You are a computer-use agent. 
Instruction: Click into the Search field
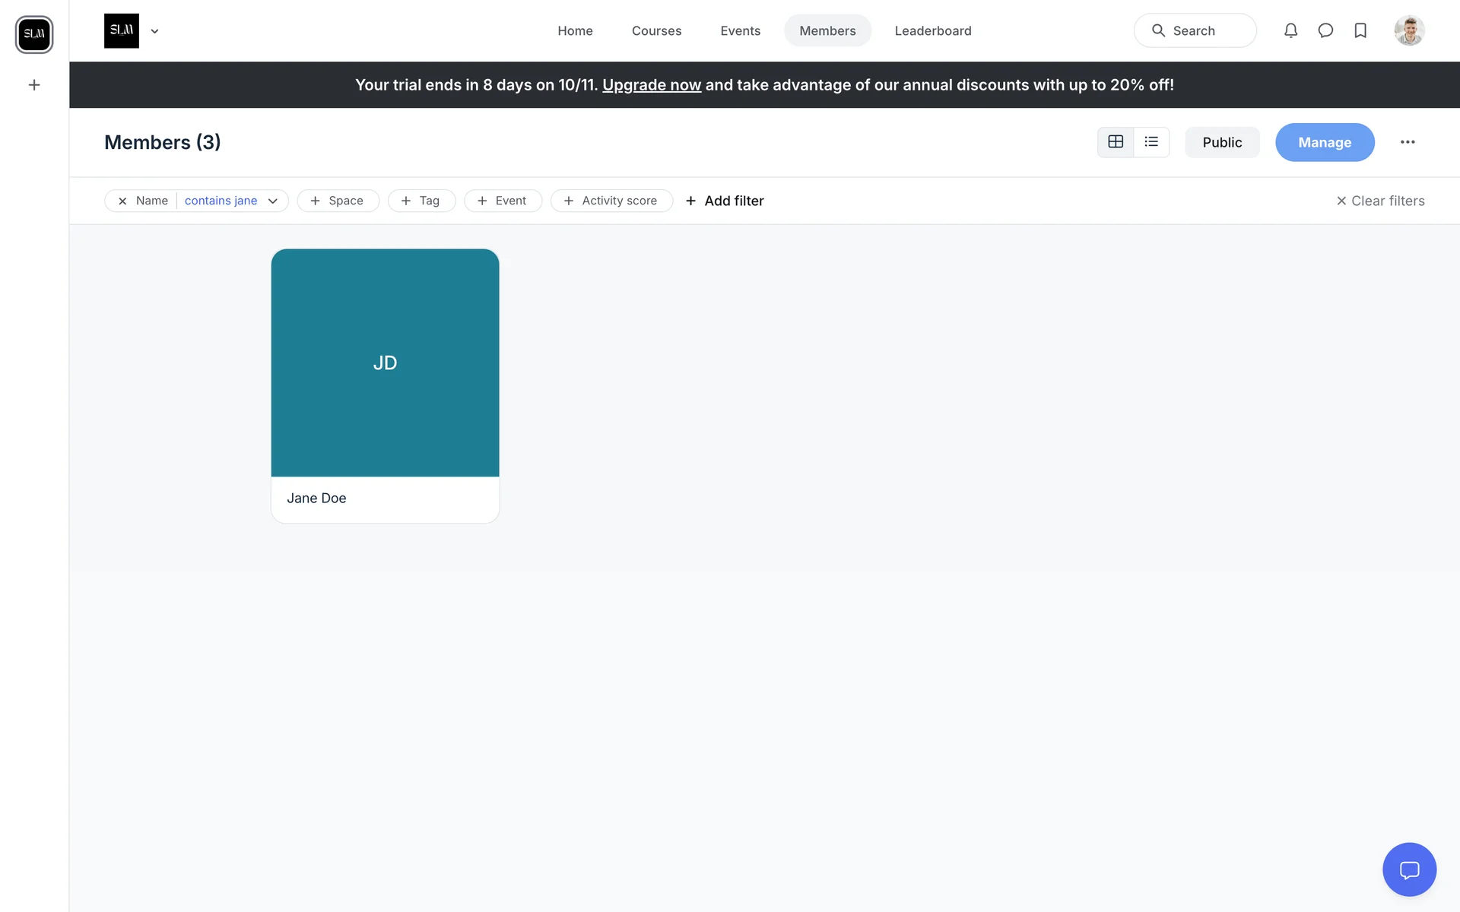[x=1195, y=30]
